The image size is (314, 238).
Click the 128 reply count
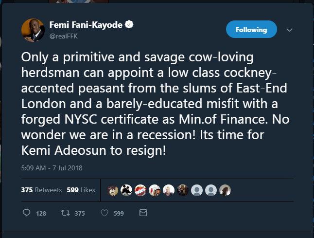(x=41, y=213)
